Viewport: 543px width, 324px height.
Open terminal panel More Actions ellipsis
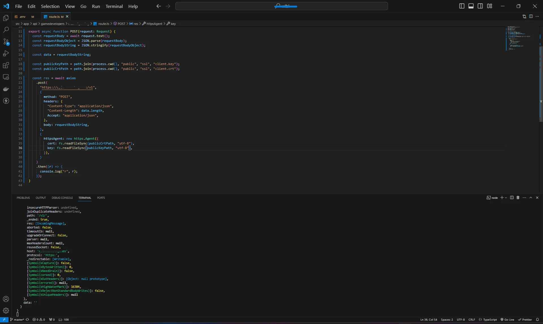point(525,198)
